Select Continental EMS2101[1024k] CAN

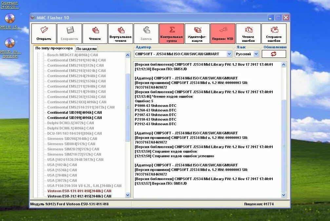point(76,60)
